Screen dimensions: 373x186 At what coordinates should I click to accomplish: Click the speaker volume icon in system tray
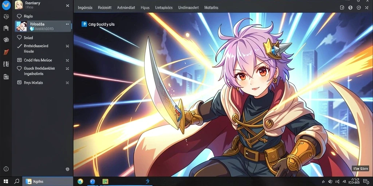coord(330,182)
